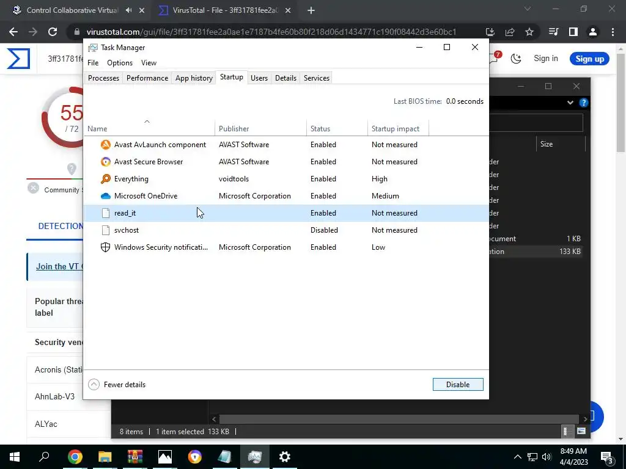Open system tray volume control
This screenshot has height=469, width=626.
tap(547, 457)
